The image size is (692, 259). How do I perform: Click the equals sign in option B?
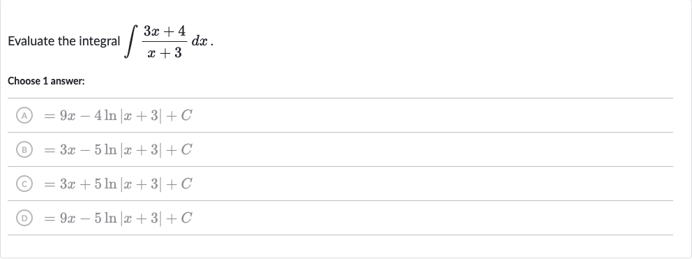(49, 150)
